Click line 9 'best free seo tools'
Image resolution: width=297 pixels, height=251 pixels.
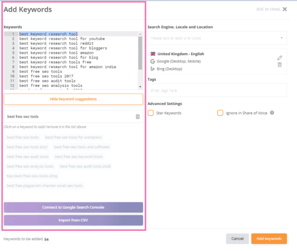(x=41, y=71)
